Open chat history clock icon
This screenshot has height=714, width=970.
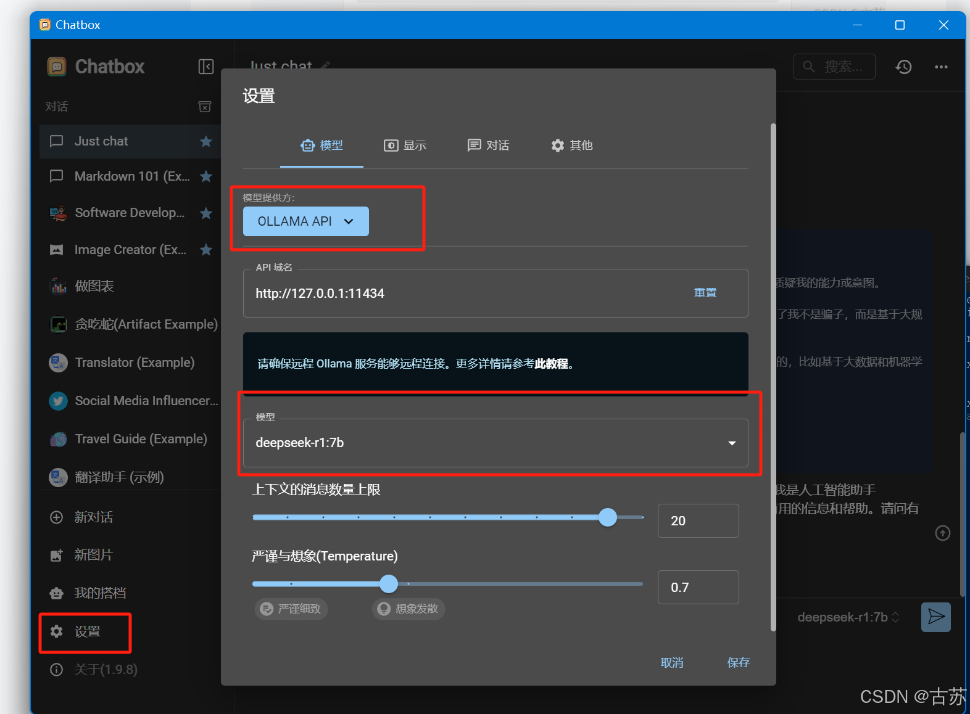click(x=904, y=67)
